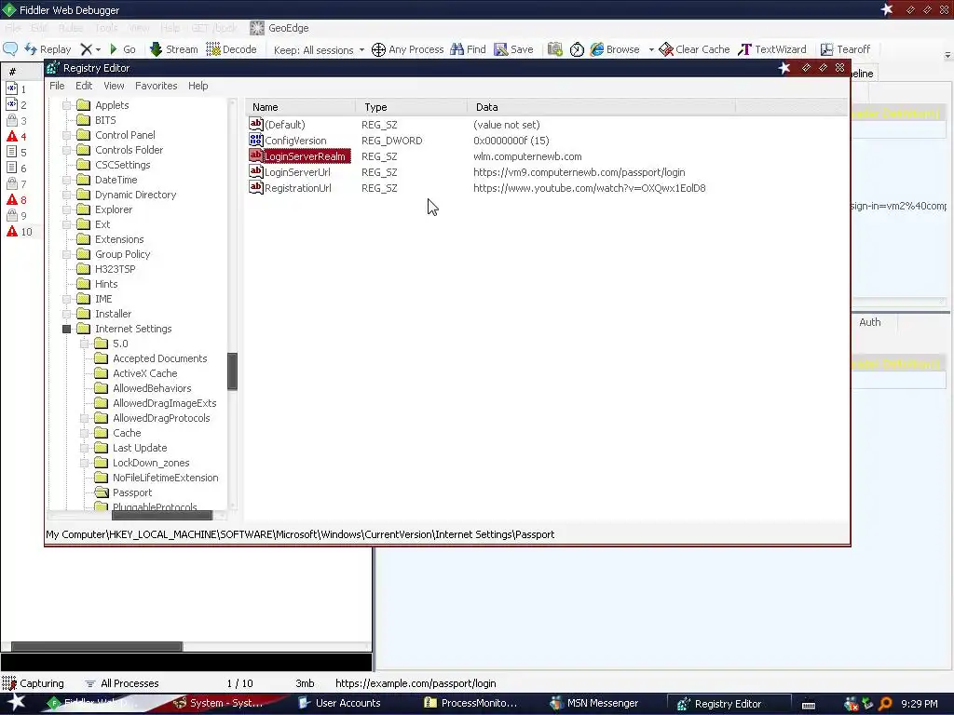The image size is (954, 715).
Task: Open the Browse dropdown arrow
Action: pyautogui.click(x=650, y=50)
